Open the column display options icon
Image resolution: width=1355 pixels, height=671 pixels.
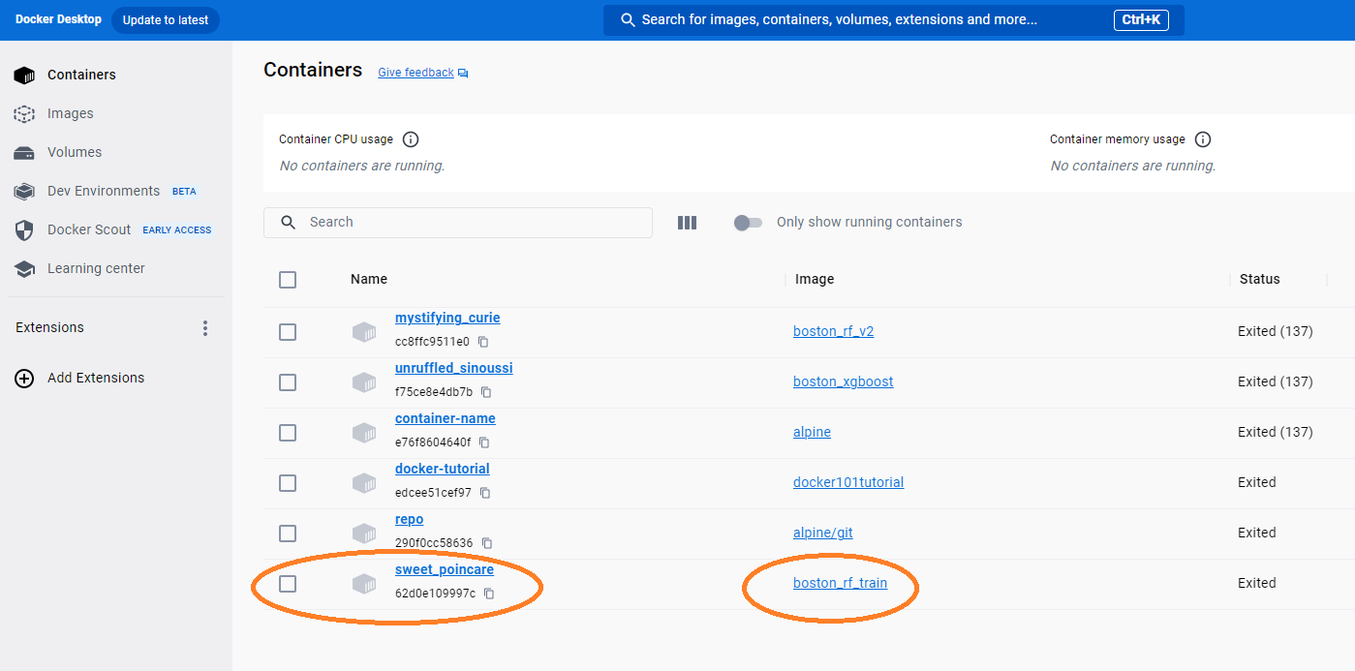(x=687, y=223)
